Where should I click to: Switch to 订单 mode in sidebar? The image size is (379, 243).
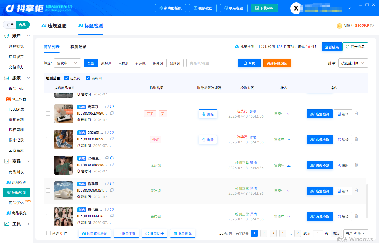(10, 25)
